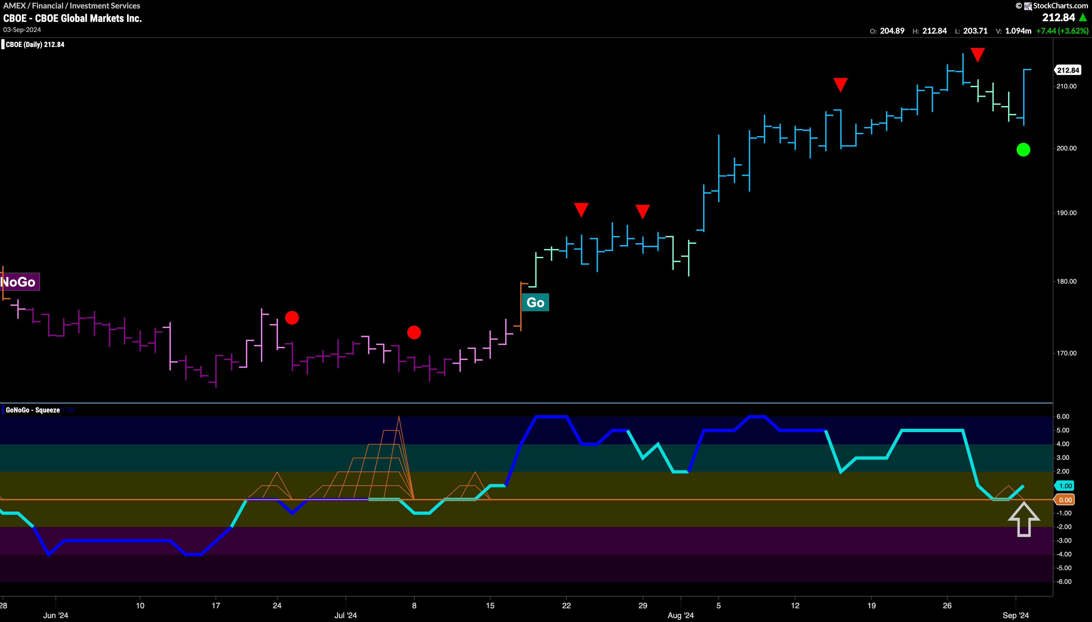
Task: Click the orange squeeze spike peak in early July
Action: 398,417
